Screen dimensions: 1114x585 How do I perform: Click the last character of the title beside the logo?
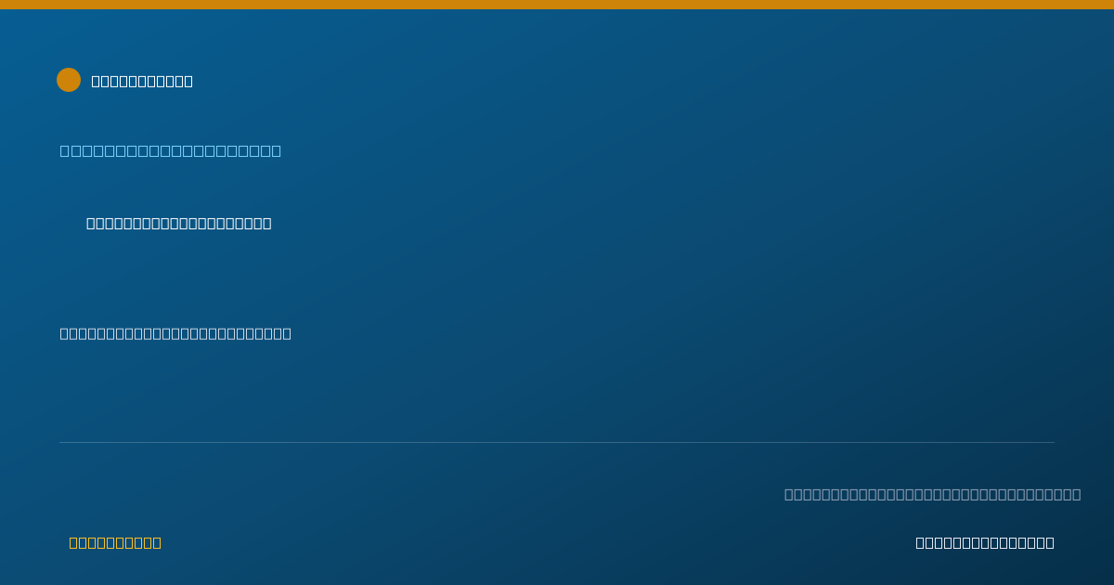[188, 81]
